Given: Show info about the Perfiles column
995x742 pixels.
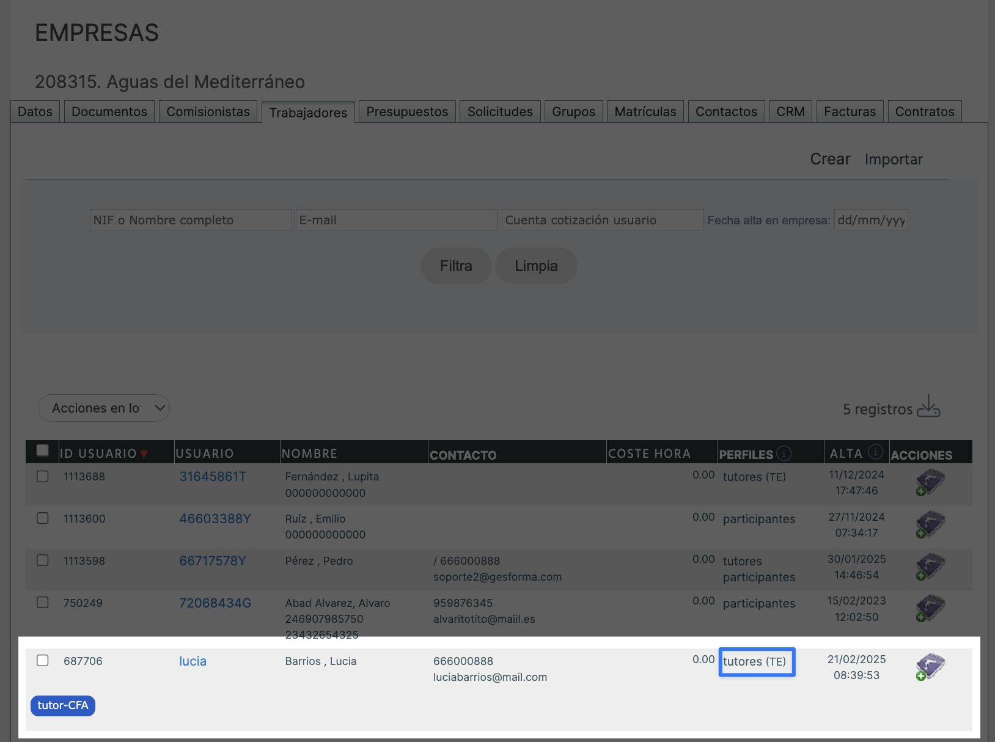Looking at the screenshot, I should click(x=784, y=454).
